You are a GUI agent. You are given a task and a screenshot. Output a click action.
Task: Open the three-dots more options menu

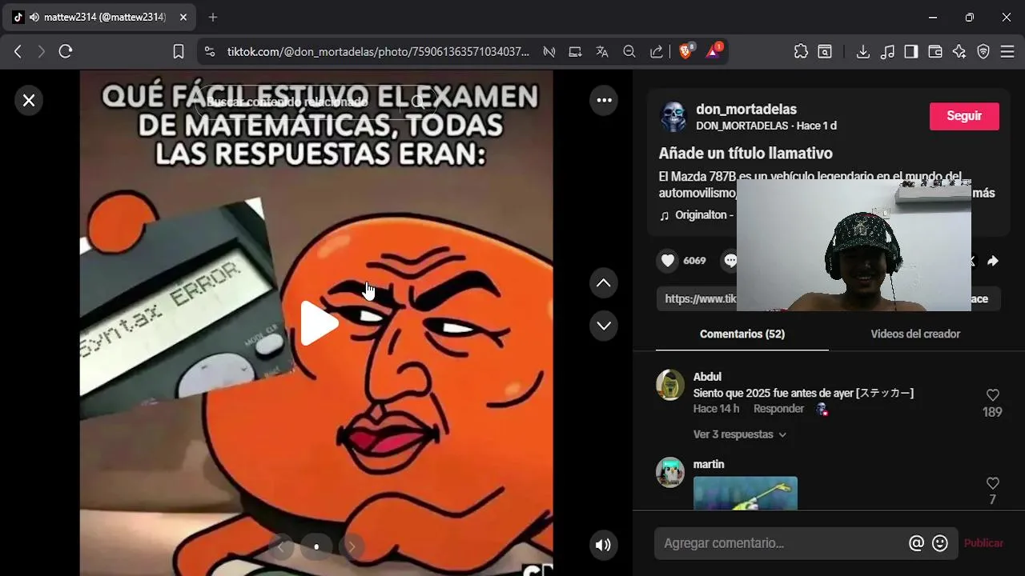click(x=604, y=100)
